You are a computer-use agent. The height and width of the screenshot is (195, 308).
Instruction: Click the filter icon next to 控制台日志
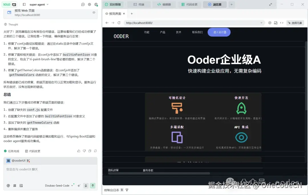[x=127, y=190]
